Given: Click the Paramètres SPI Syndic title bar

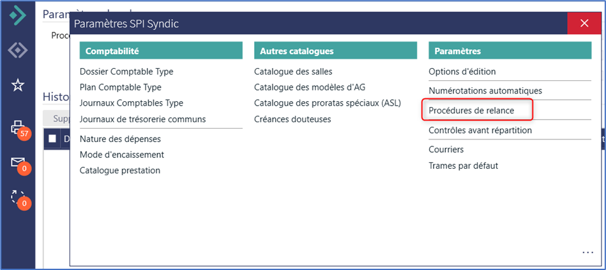Looking at the screenshot, I should (x=319, y=24).
